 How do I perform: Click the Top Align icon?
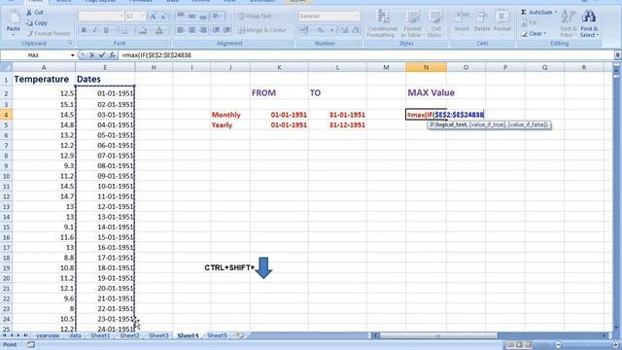181,16
